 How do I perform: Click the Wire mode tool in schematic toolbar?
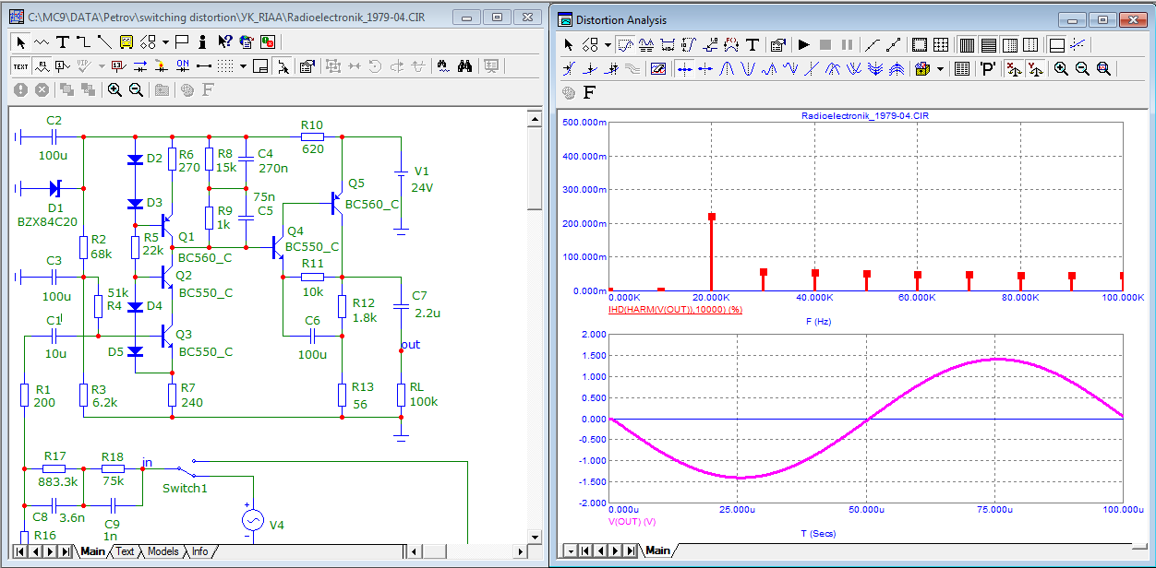[x=83, y=41]
